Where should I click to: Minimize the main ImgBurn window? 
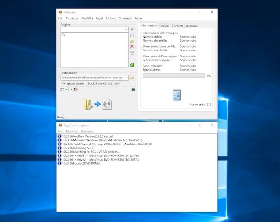click(x=190, y=12)
